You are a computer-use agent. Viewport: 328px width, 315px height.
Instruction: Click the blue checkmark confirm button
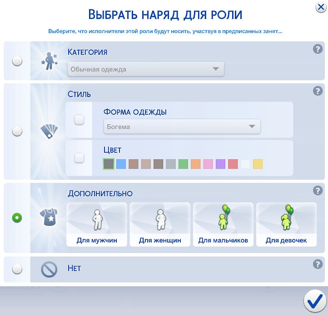tap(313, 301)
